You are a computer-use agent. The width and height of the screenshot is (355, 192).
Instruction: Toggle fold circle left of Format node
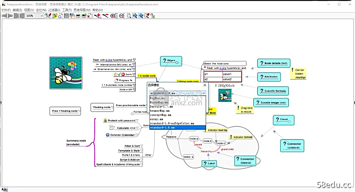[132, 114]
